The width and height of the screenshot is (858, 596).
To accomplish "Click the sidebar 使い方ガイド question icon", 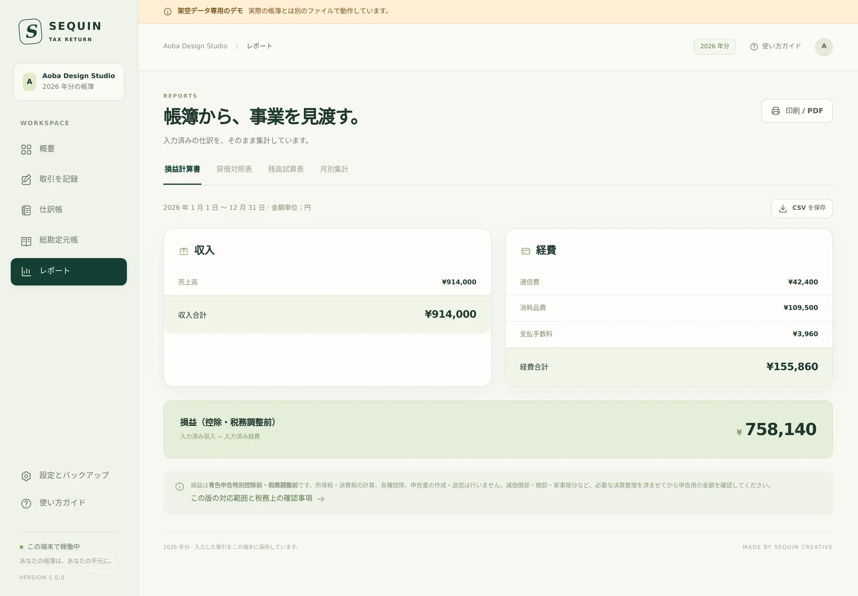I will tap(26, 504).
